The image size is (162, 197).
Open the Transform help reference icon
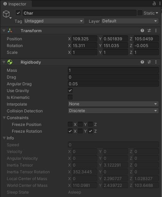[142, 30]
